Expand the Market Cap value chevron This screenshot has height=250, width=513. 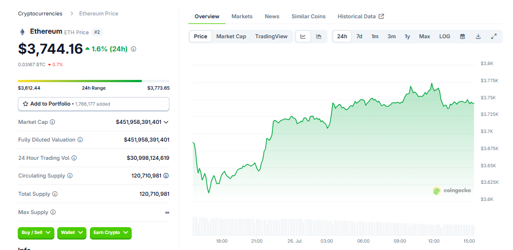pyautogui.click(x=166, y=122)
